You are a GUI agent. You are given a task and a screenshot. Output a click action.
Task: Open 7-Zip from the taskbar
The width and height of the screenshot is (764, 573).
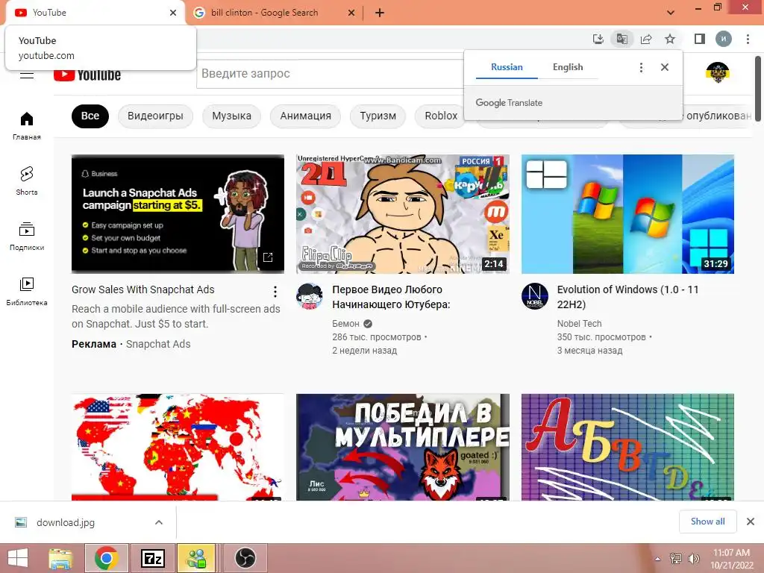[152, 558]
